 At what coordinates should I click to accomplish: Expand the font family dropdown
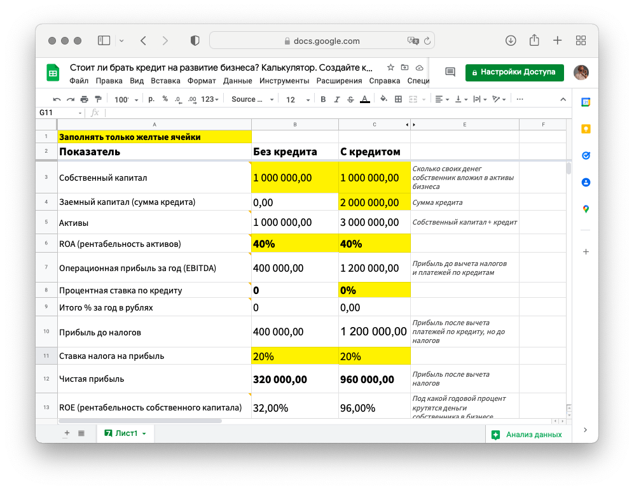tap(252, 99)
